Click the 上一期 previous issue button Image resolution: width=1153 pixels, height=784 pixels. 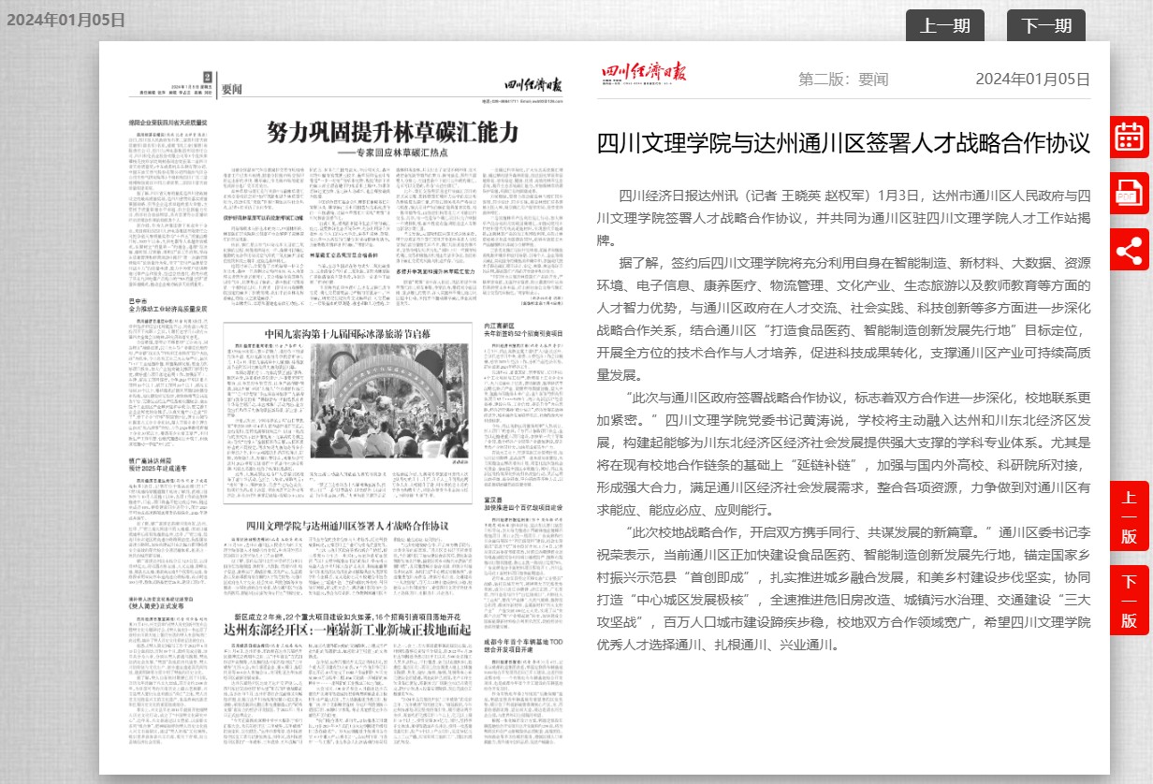944,26
